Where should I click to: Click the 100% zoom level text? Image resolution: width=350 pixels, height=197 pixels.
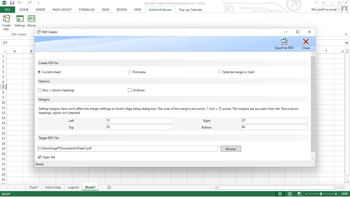(345, 194)
